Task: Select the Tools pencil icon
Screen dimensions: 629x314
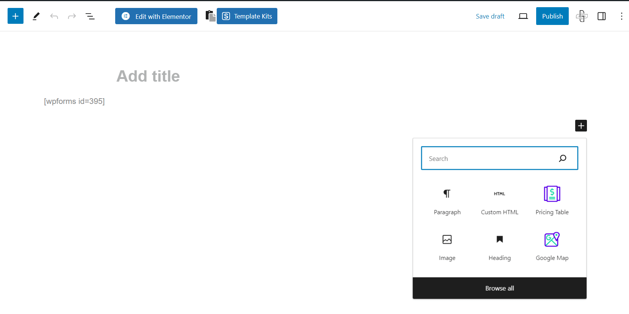Action: pyautogui.click(x=36, y=16)
